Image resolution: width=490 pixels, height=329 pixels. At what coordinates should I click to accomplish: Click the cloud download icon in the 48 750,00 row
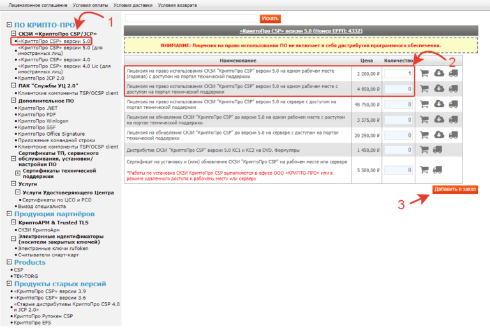[439, 104]
